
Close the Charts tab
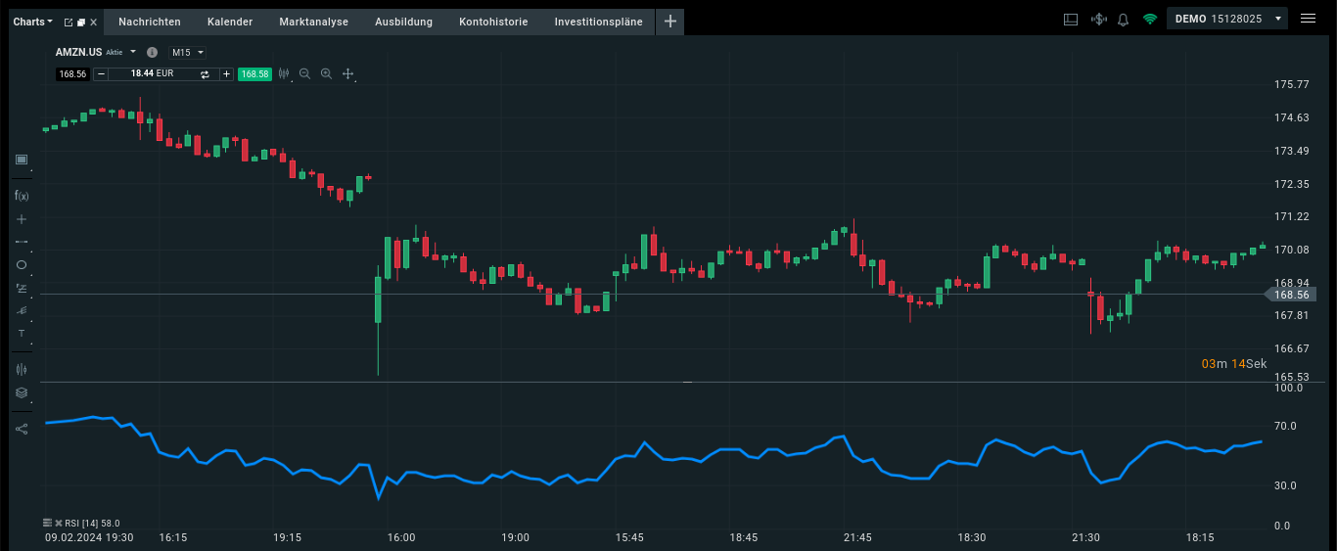(x=94, y=22)
